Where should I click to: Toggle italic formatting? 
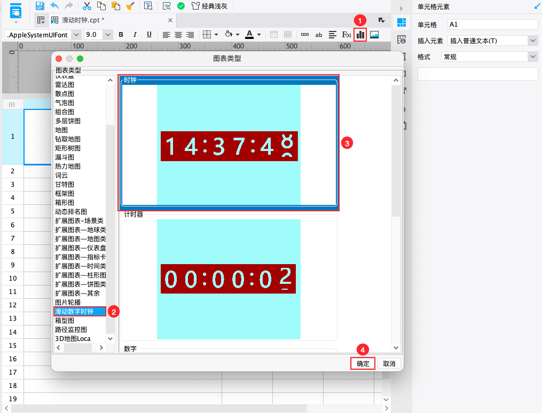(x=135, y=35)
